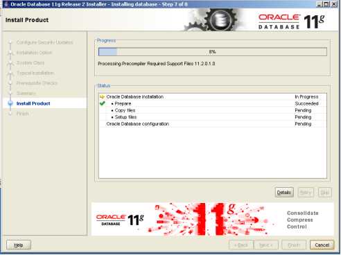
Task: Select the Setup files status row
Action: point(213,117)
